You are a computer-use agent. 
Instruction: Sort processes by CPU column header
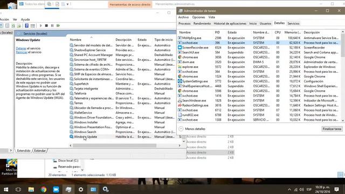278,32
